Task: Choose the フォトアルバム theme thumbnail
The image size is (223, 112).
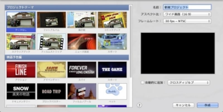Action: pos(51,20)
